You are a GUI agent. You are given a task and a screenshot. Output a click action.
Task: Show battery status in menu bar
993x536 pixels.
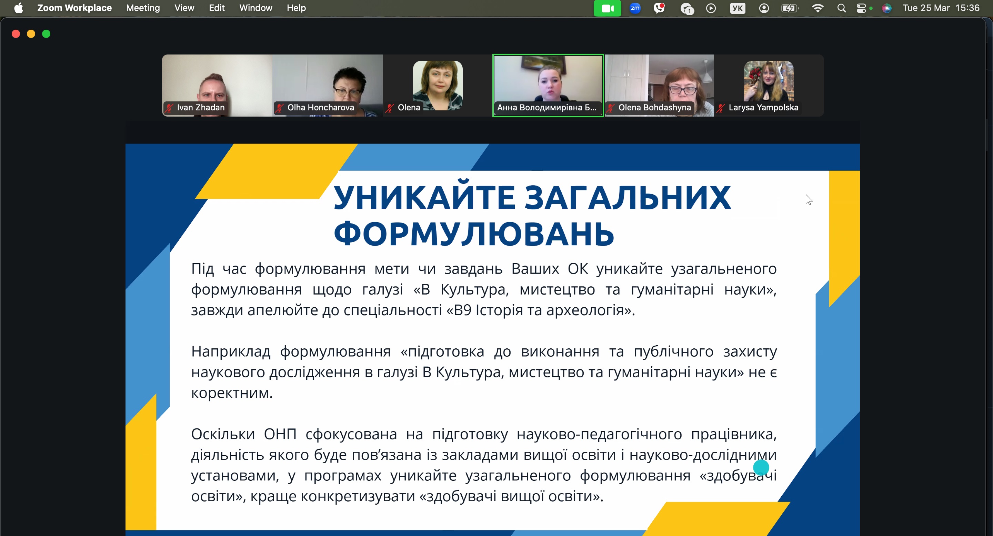790,8
